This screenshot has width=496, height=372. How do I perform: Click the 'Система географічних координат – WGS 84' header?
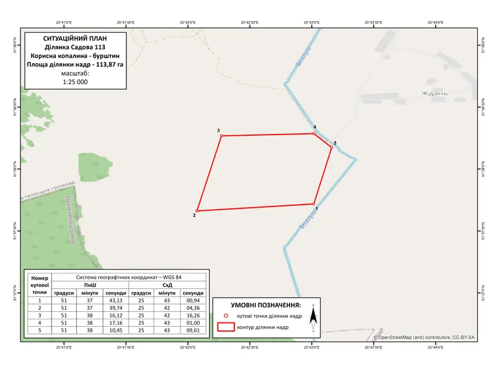[x=129, y=277]
